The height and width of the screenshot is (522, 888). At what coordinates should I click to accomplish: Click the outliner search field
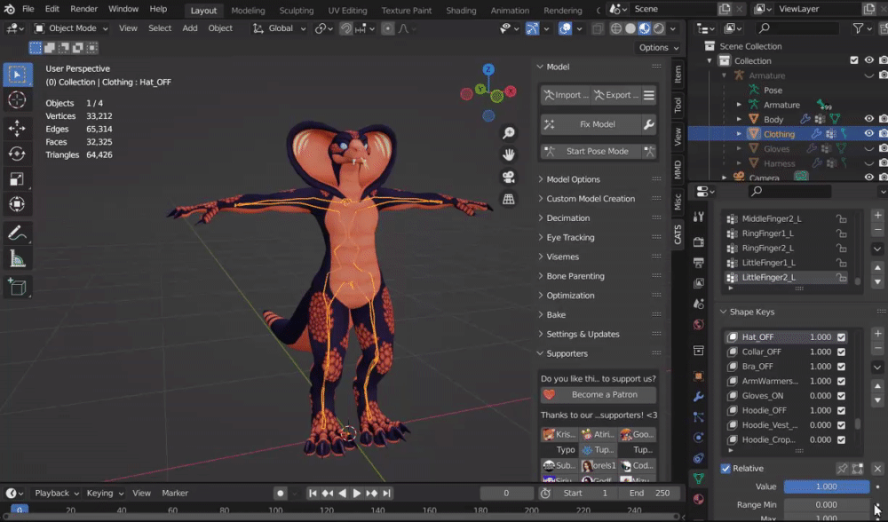(797, 28)
